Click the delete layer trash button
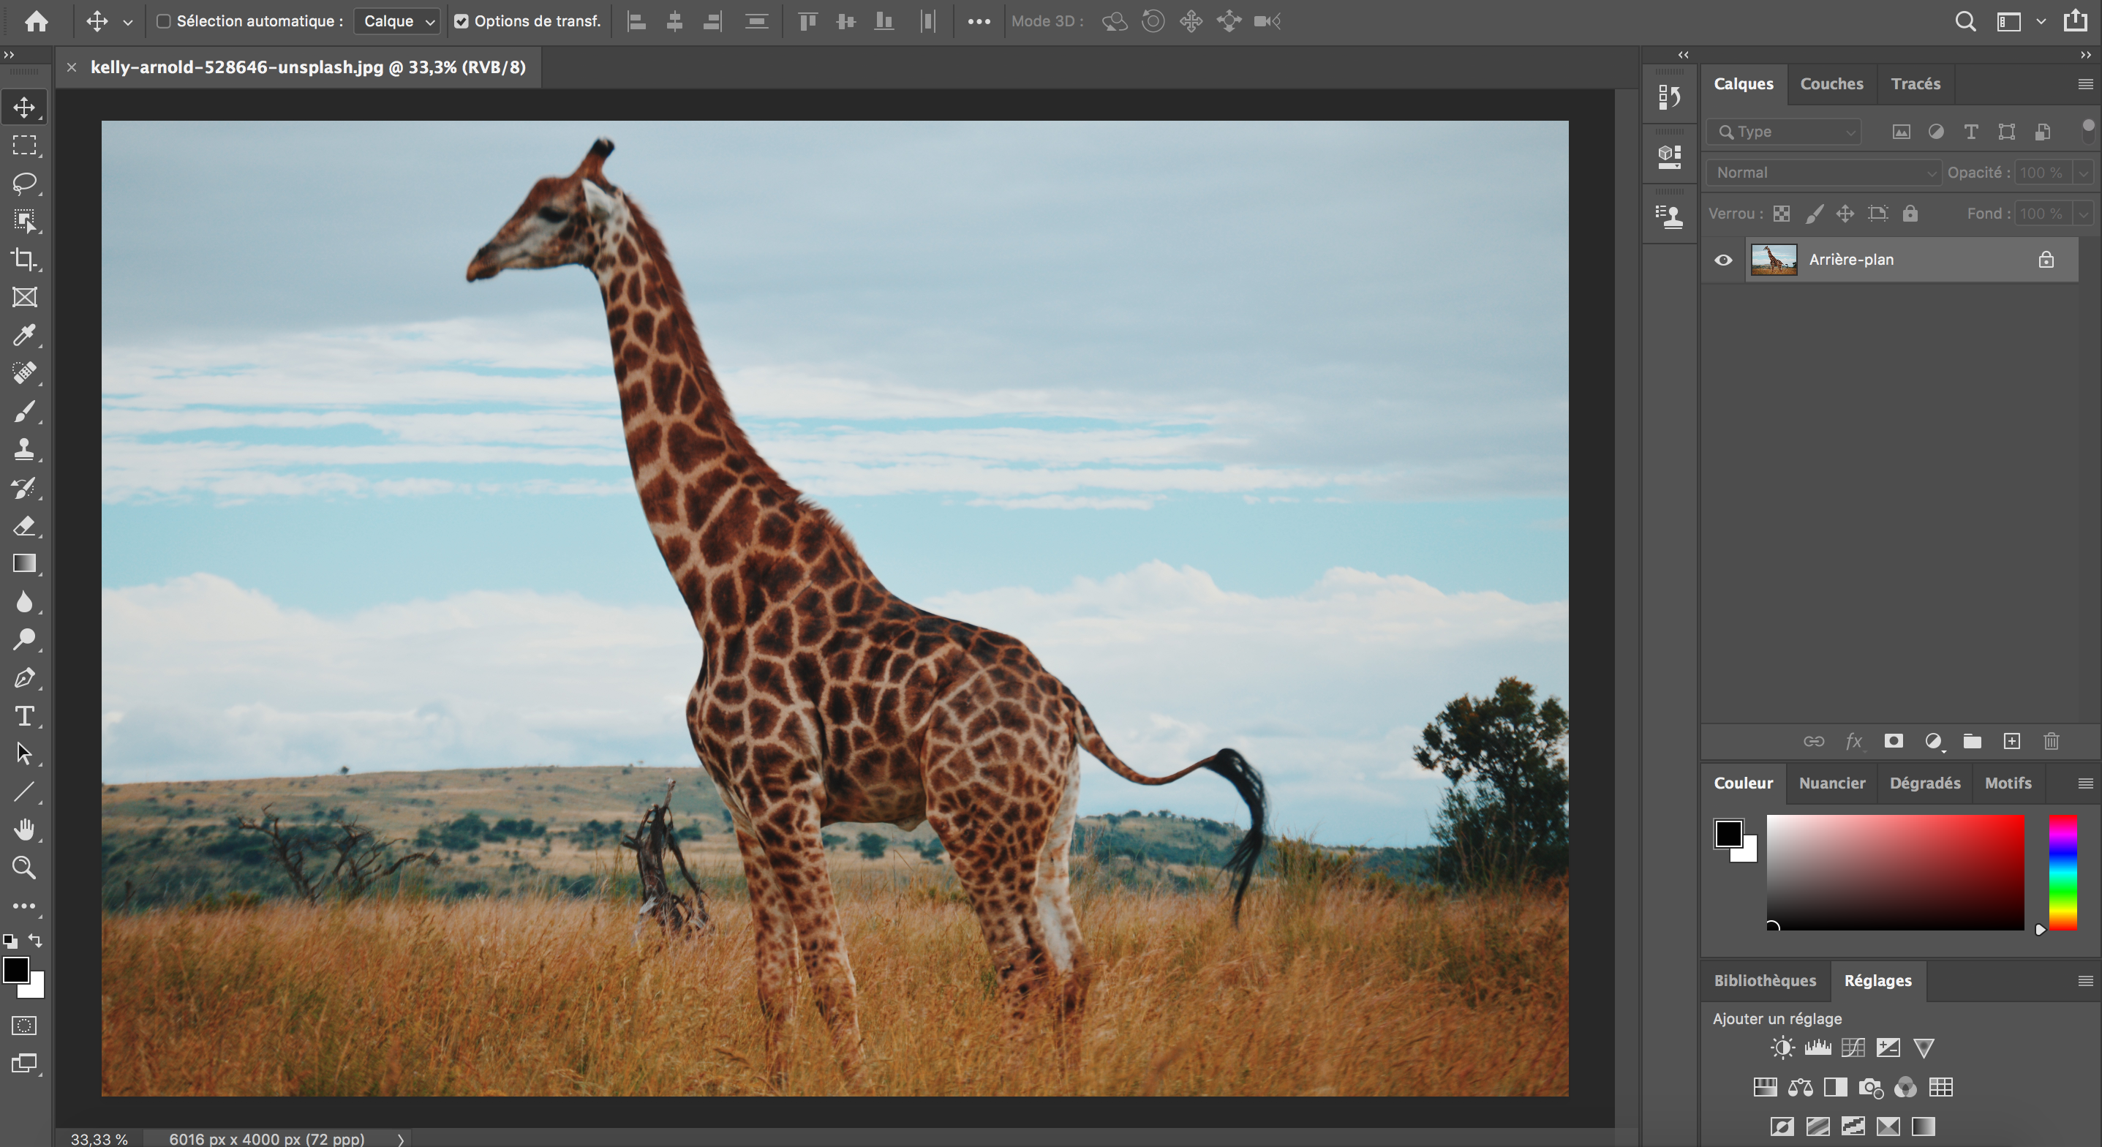The image size is (2102, 1147). [2051, 741]
